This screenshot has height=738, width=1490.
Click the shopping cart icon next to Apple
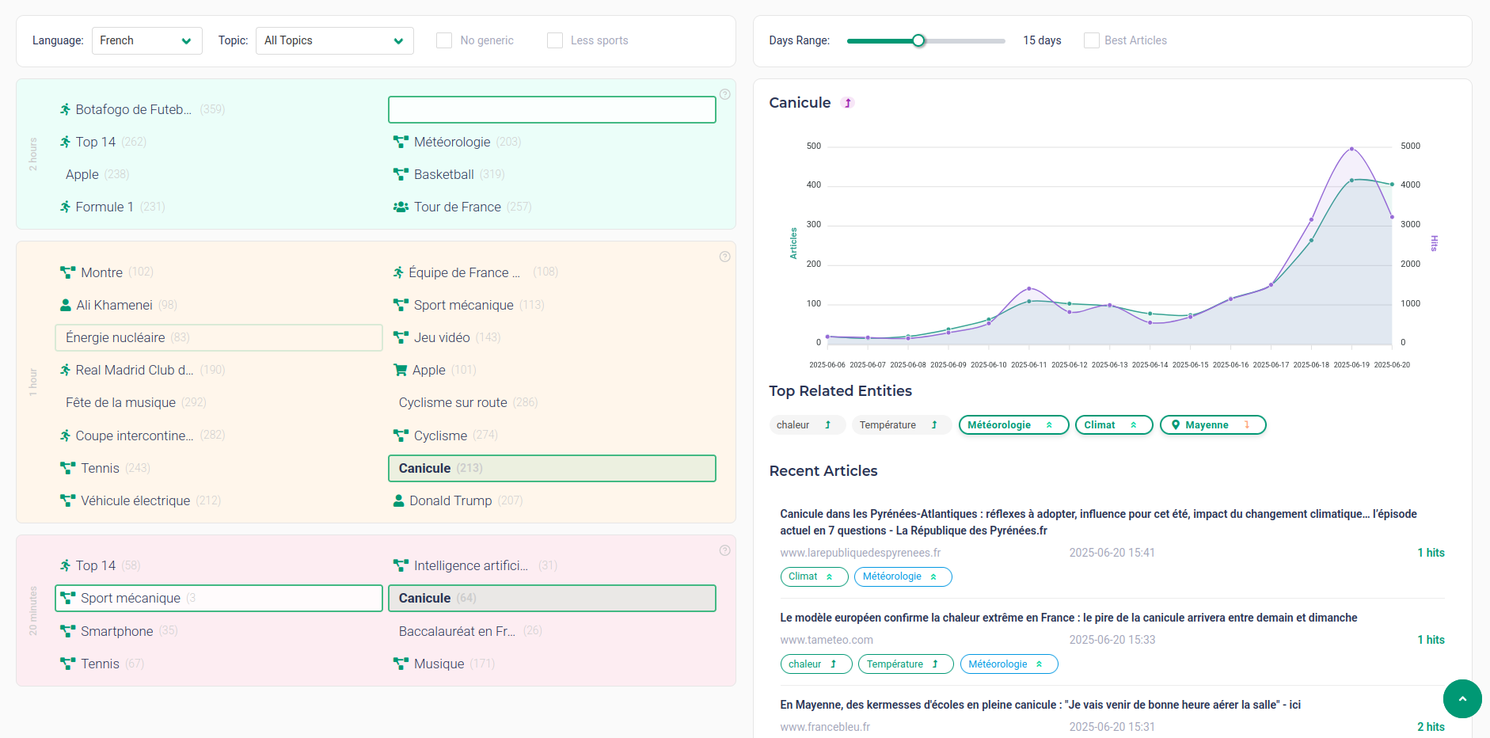tap(399, 370)
